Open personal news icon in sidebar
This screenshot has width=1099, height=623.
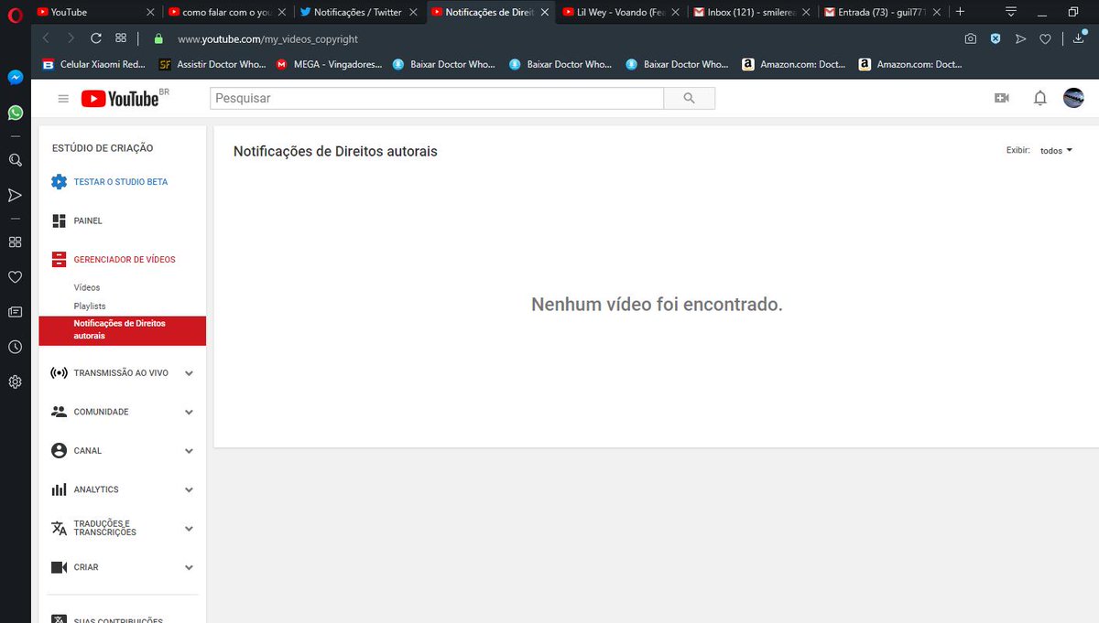[15, 312]
